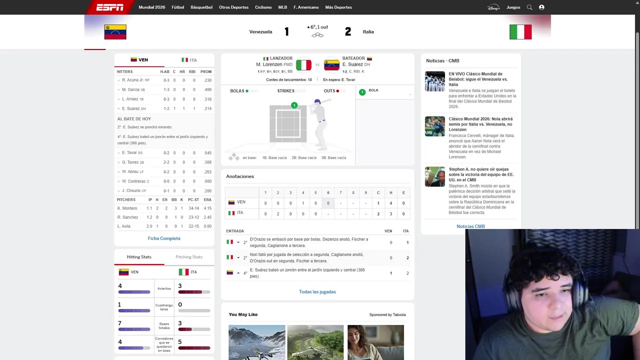This screenshot has width=640, height=360.
Task: Click the bases diamond icon near 'en base'
Action: pyautogui.click(x=233, y=157)
